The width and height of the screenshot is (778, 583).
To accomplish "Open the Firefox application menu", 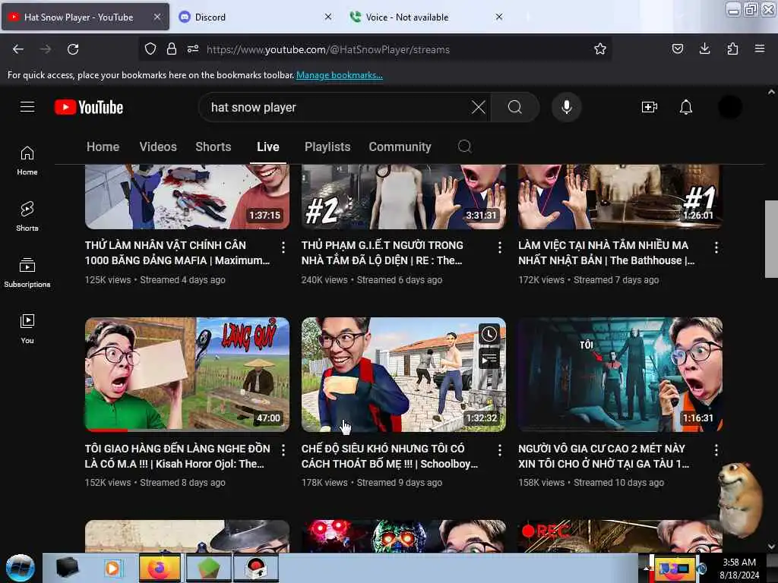I will pos(760,49).
